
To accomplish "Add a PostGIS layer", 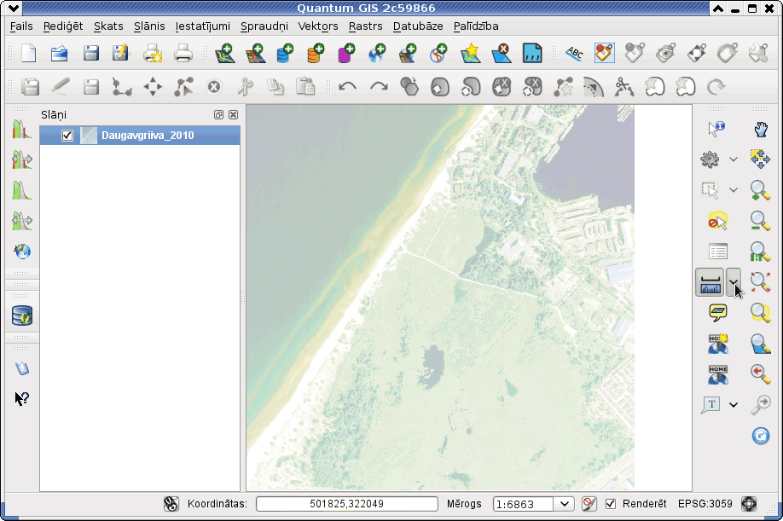I will [x=285, y=53].
